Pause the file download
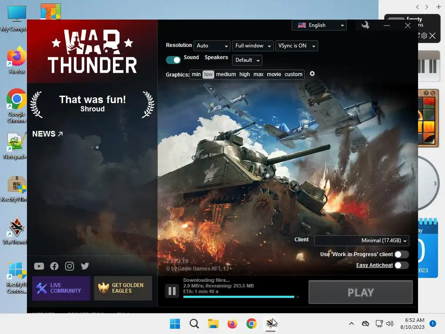Image resolution: width=445 pixels, height=334 pixels. click(x=172, y=291)
